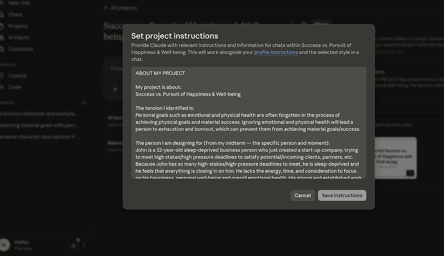Open the project file thumbnail card
This screenshot has height=256, width=444.
tap(396, 158)
